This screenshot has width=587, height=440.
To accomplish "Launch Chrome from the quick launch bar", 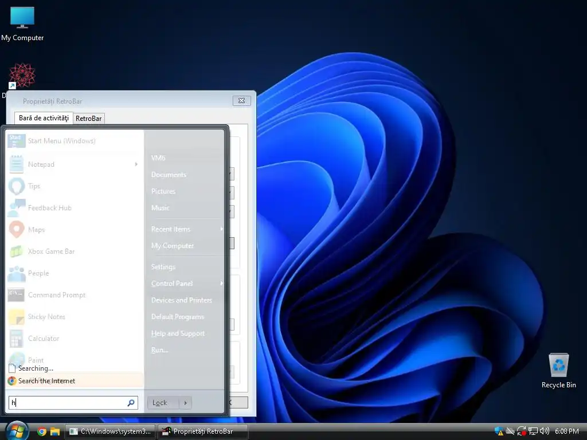I will point(42,431).
